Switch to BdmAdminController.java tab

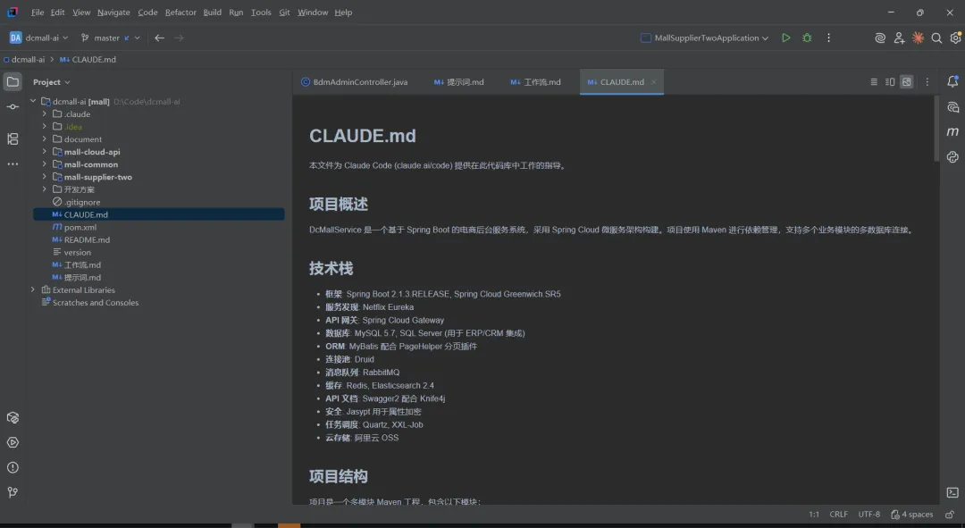355,82
